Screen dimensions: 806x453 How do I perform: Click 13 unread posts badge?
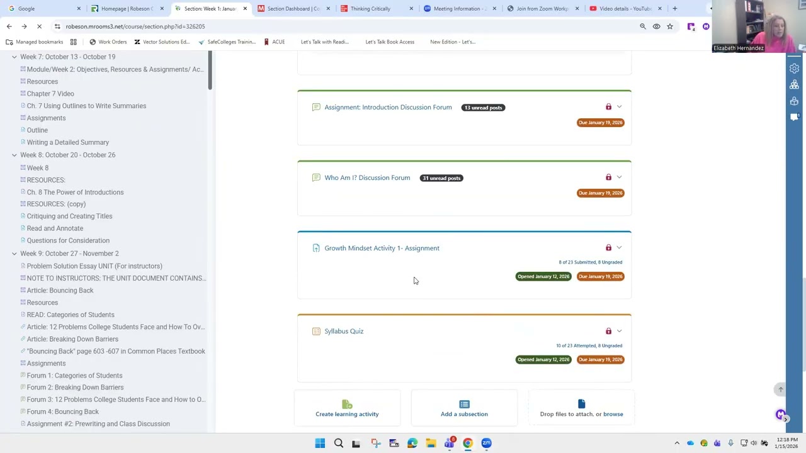(x=483, y=108)
